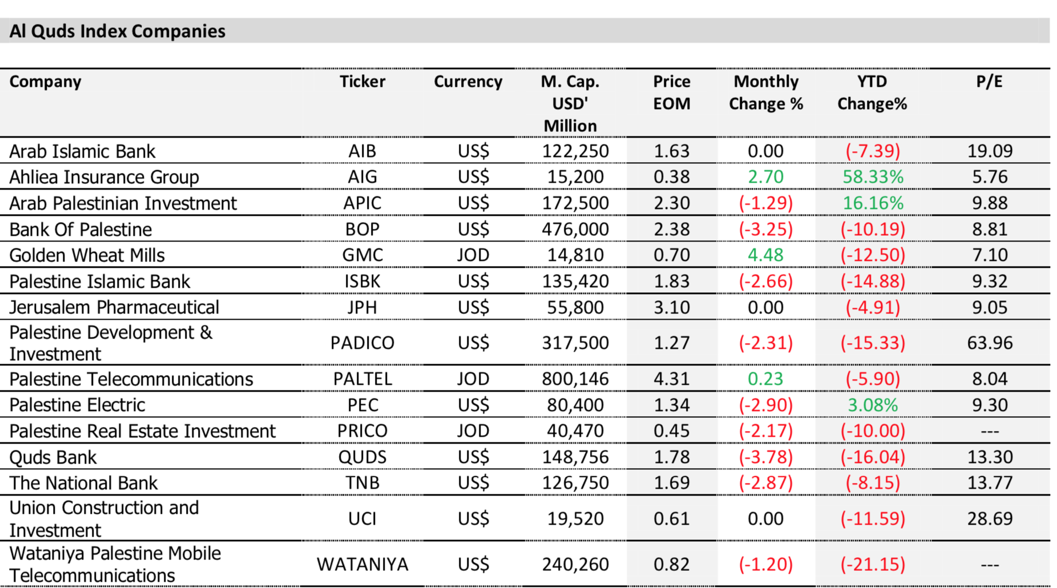The height and width of the screenshot is (588, 1057).
Task: Select the Arab Islamic Bank row name
Action: click(82, 151)
